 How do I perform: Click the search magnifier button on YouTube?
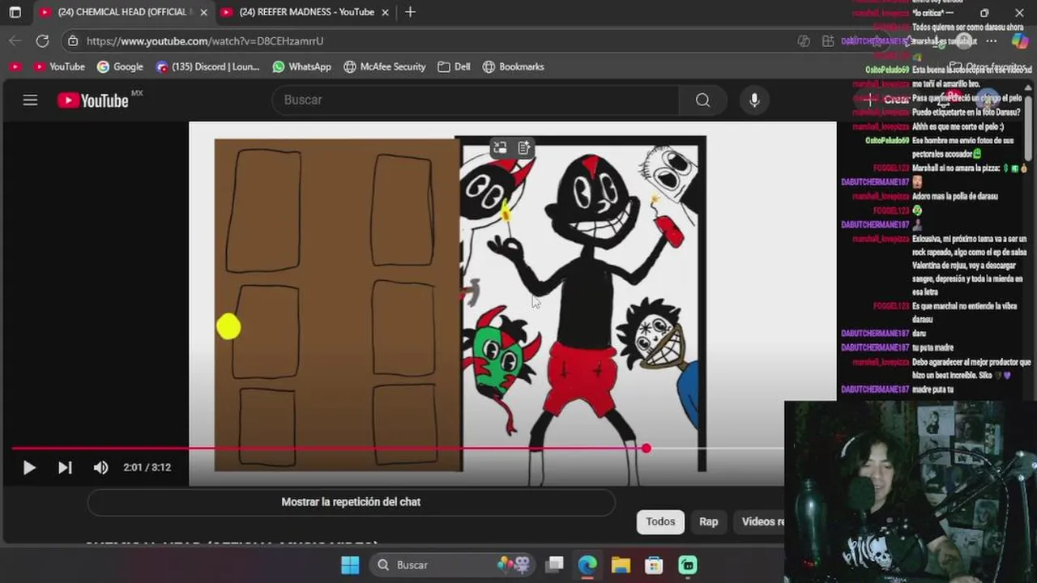pos(702,100)
